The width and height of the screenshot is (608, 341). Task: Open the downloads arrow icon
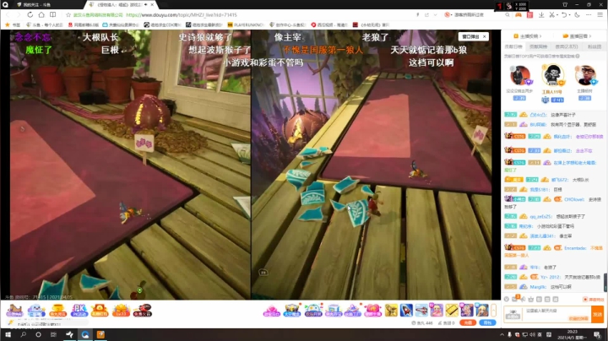point(541,14)
